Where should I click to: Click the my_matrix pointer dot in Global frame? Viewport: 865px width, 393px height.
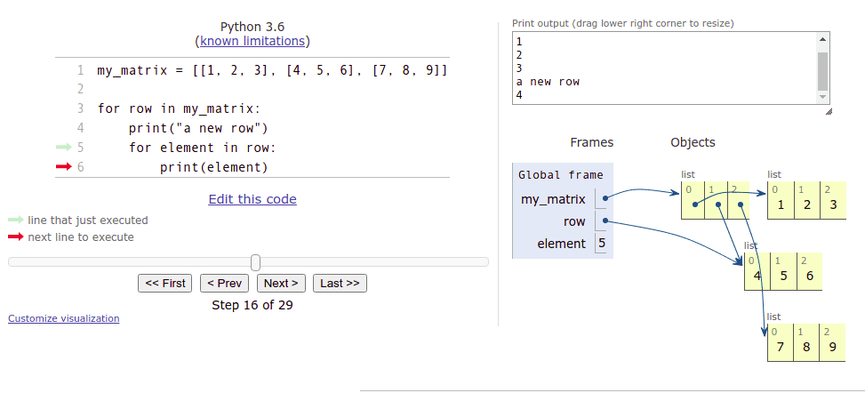pyautogui.click(x=605, y=198)
